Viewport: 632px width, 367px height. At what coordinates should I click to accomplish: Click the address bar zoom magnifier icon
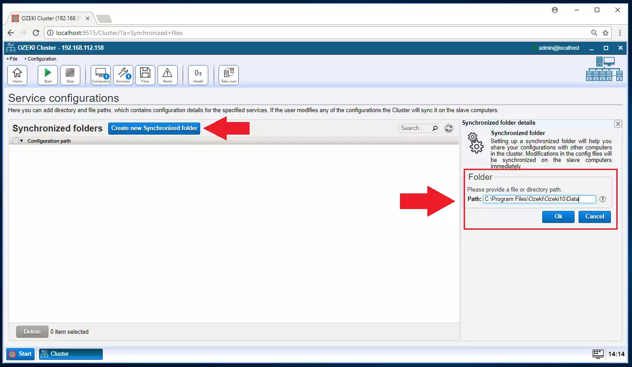(594, 33)
